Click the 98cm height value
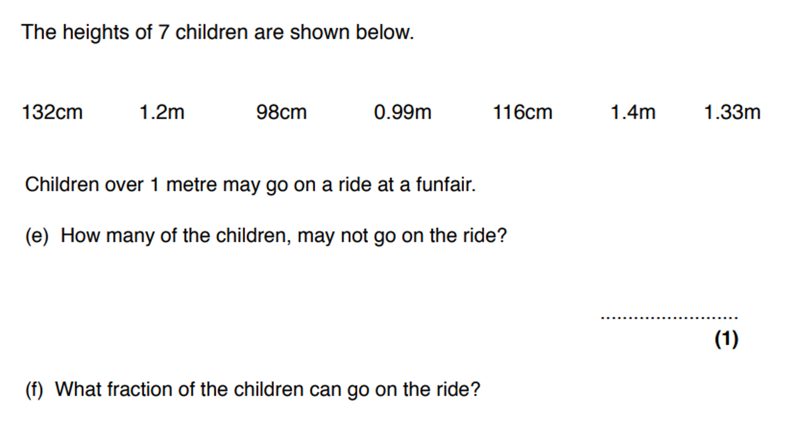Image resolution: width=800 pixels, height=444 pixels. pos(281,112)
